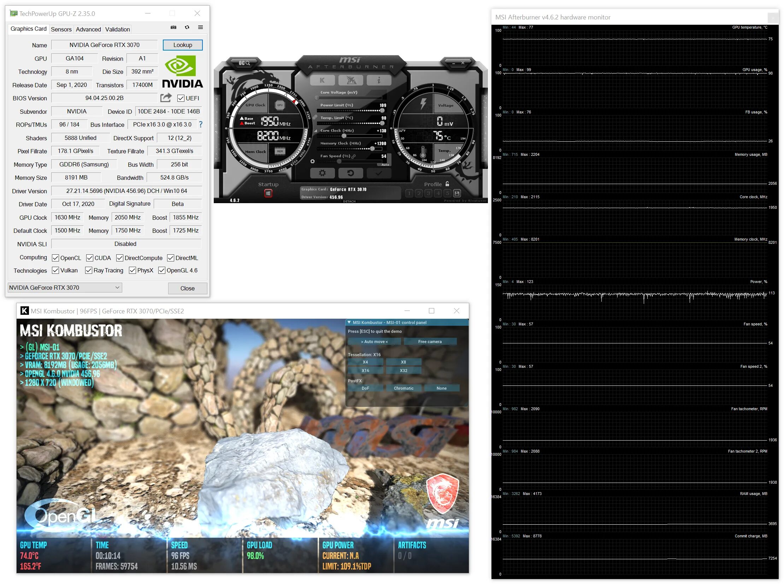Image resolution: width=784 pixels, height=584 pixels.
Task: Save profile with floppy disk icon
Action: 457,193
